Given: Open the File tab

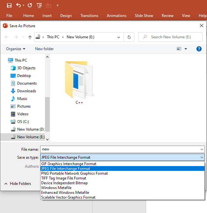Looking at the screenshot, I should (9, 16).
